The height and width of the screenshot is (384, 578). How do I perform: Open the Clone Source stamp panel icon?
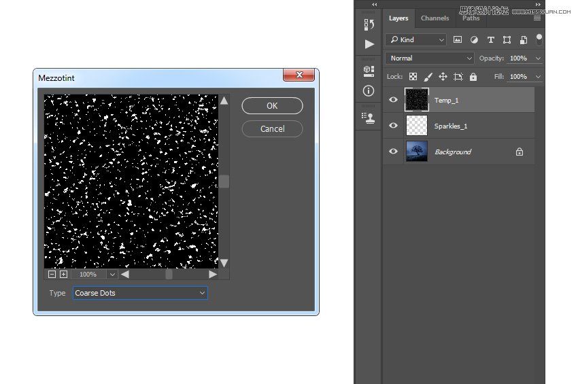(369, 118)
